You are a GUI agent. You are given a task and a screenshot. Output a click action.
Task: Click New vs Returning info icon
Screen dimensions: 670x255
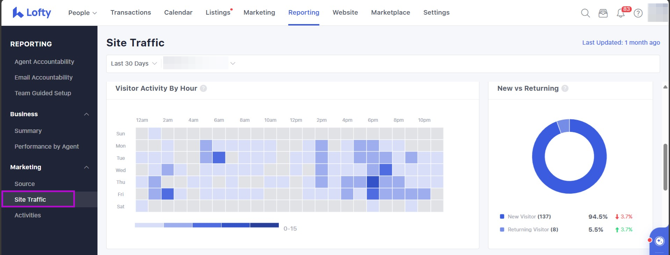click(x=565, y=89)
